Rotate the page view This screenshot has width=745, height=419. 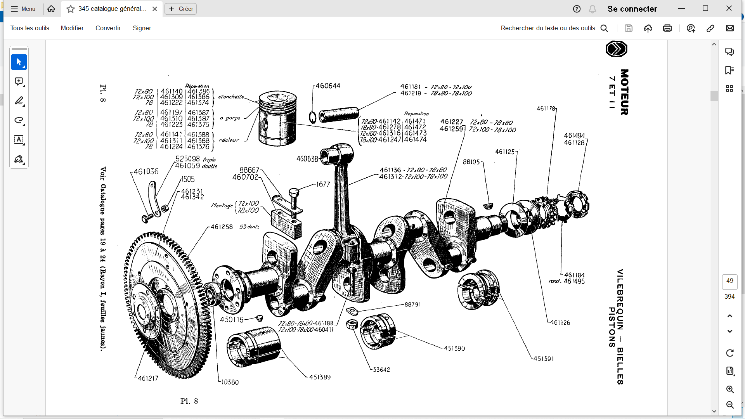[x=730, y=353]
